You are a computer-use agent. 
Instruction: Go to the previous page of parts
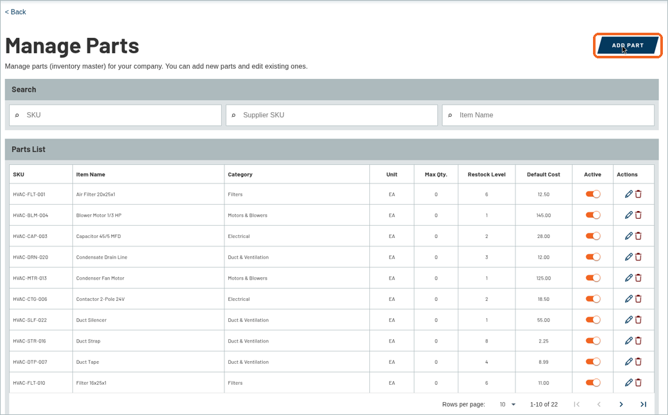(x=599, y=404)
